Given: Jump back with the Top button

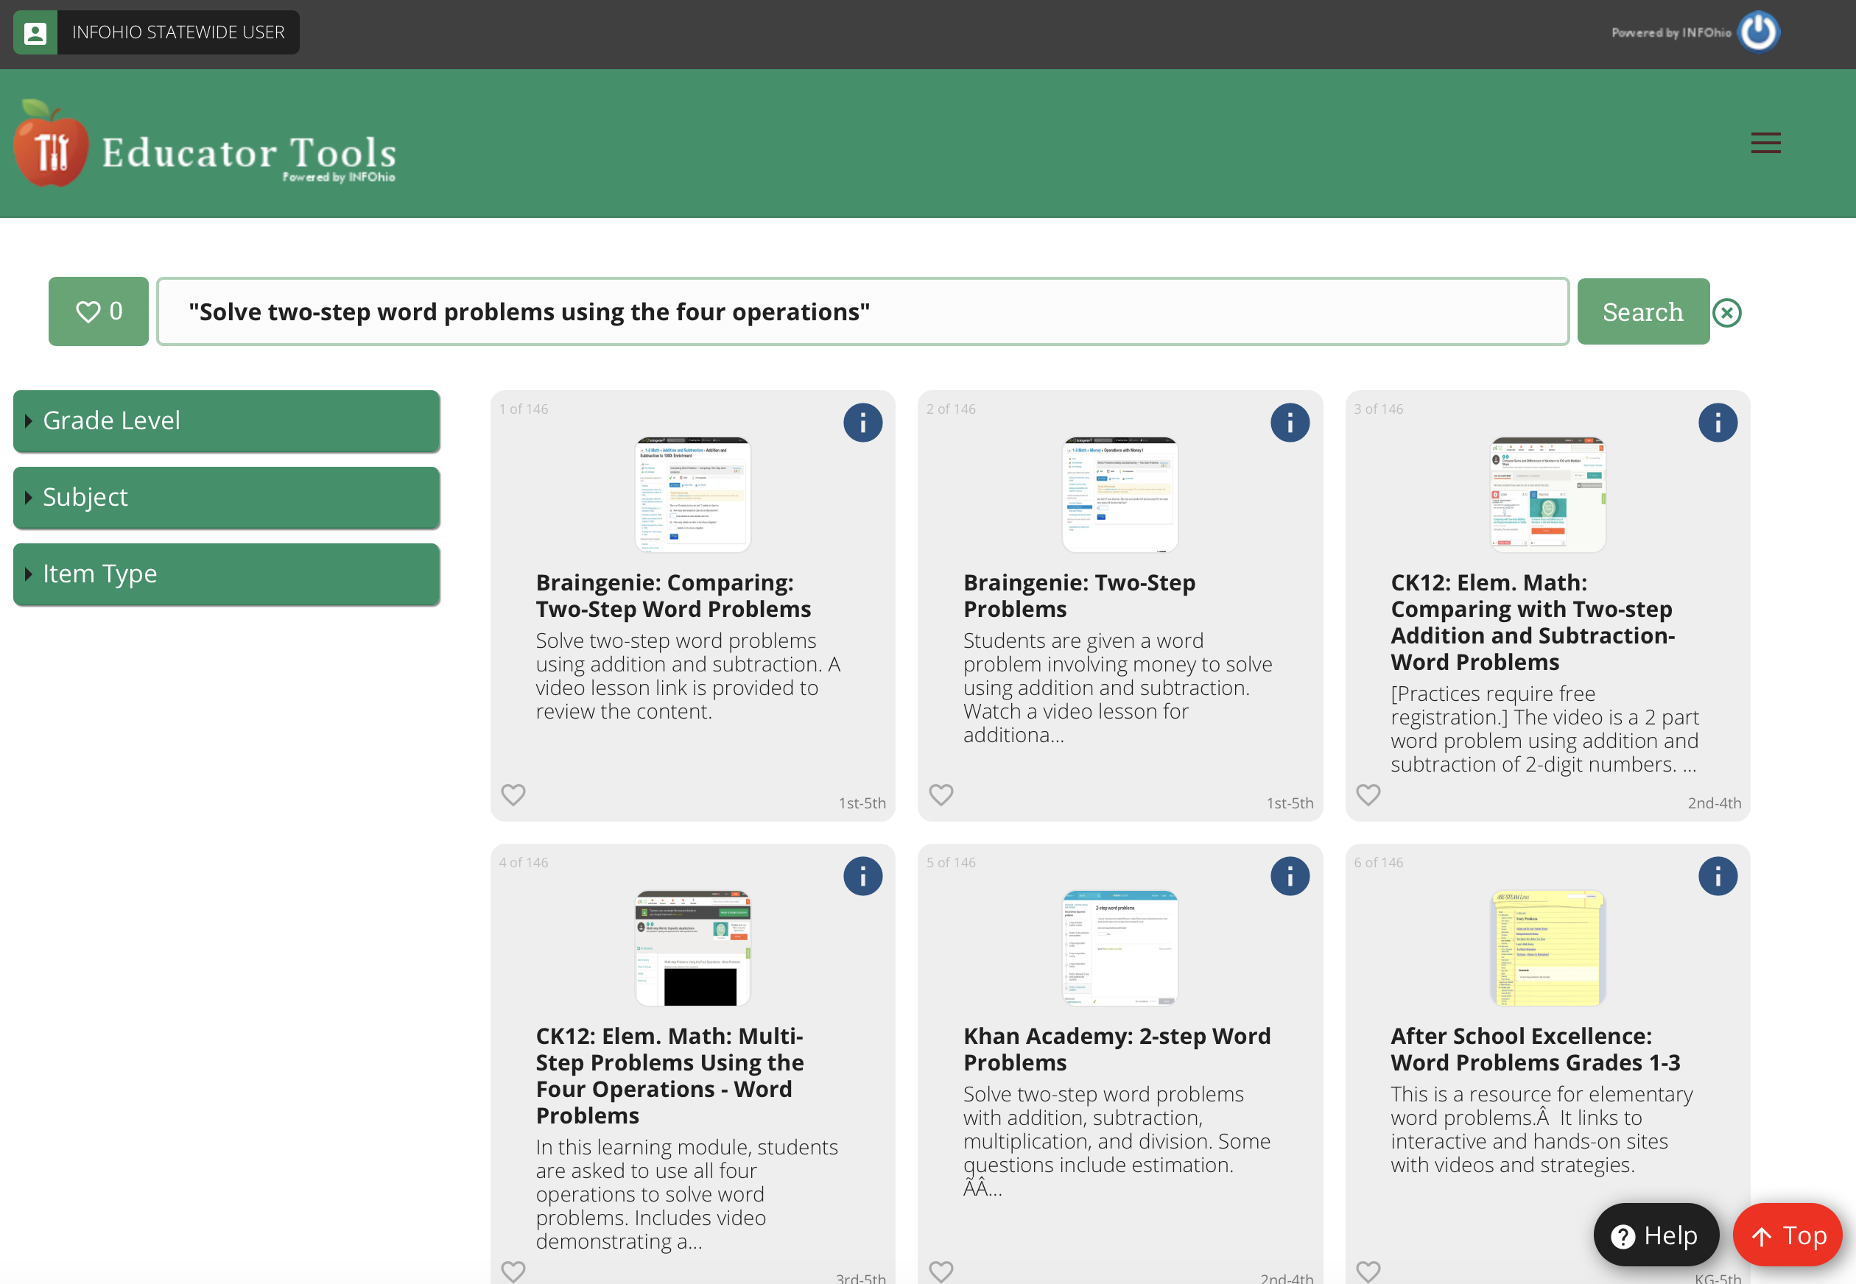Looking at the screenshot, I should [x=1788, y=1235].
